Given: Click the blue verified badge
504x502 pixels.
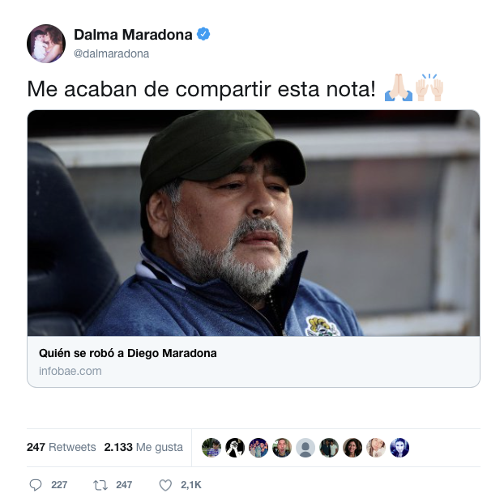Looking at the screenshot, I should coord(203,34).
